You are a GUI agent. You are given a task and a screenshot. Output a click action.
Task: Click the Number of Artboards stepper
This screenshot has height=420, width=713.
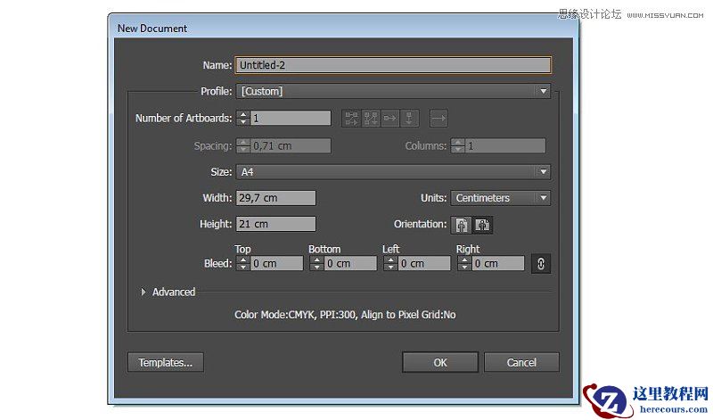coord(242,118)
